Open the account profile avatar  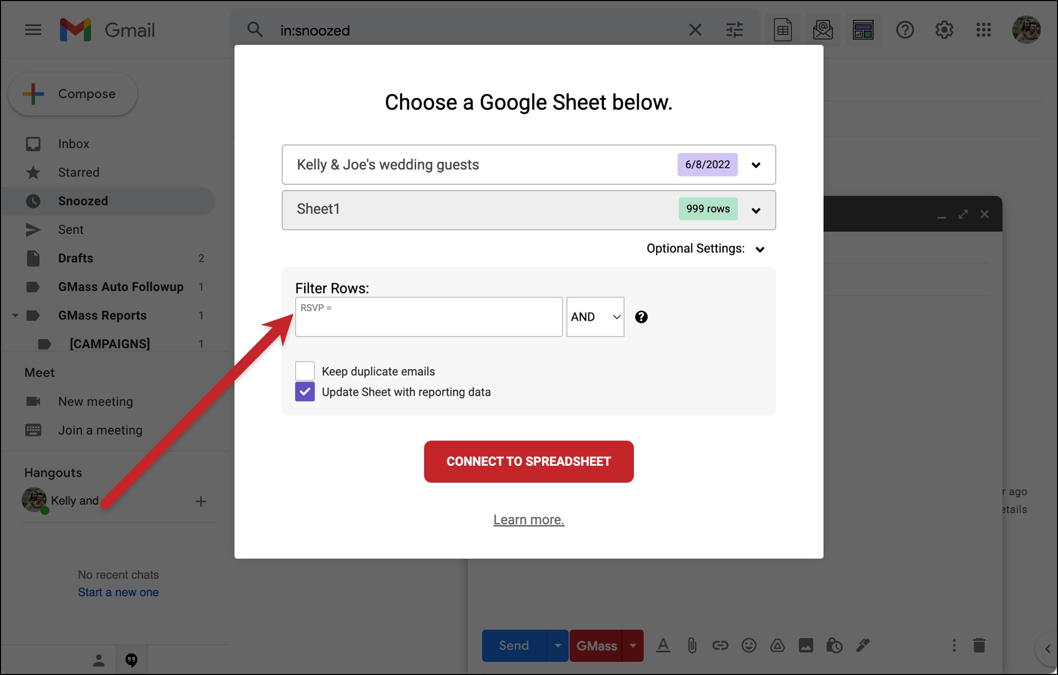pos(1026,30)
